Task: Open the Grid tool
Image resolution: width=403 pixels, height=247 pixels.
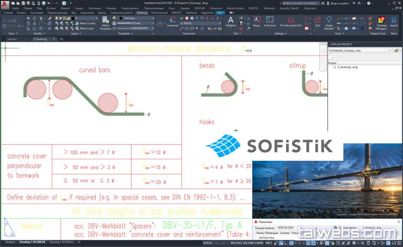Action: coord(317,21)
